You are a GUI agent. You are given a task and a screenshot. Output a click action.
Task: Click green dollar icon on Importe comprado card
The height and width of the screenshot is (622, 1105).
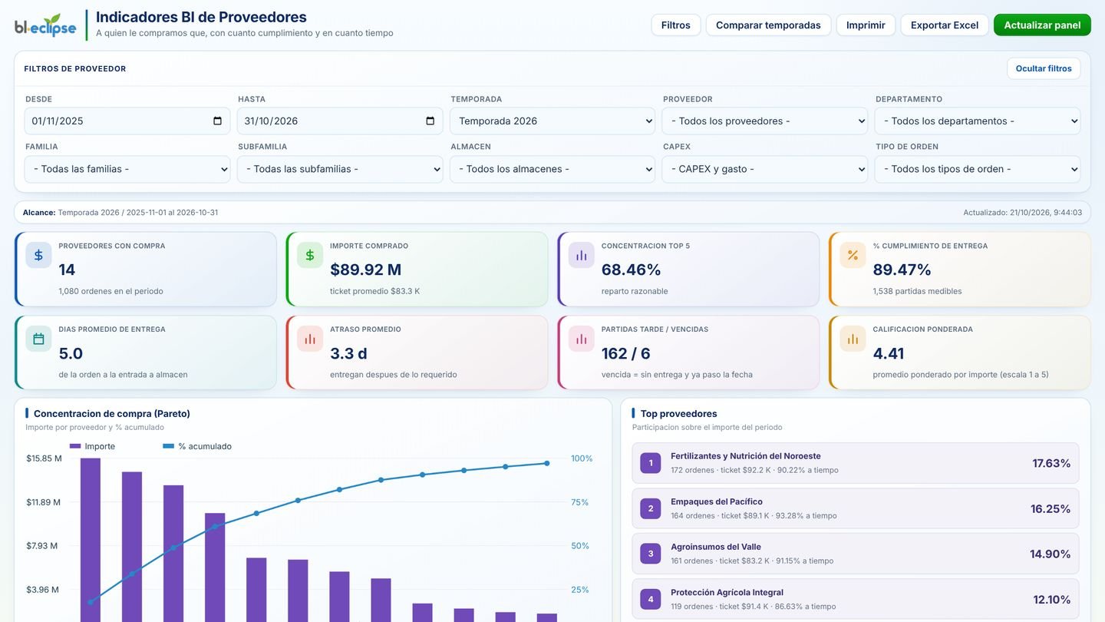point(310,255)
